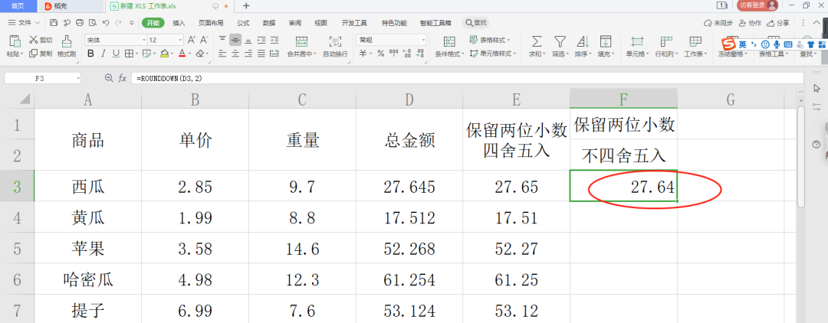Click the AutoSum (求和) sigma icon
The height and width of the screenshot is (323, 828).
pyautogui.click(x=537, y=41)
